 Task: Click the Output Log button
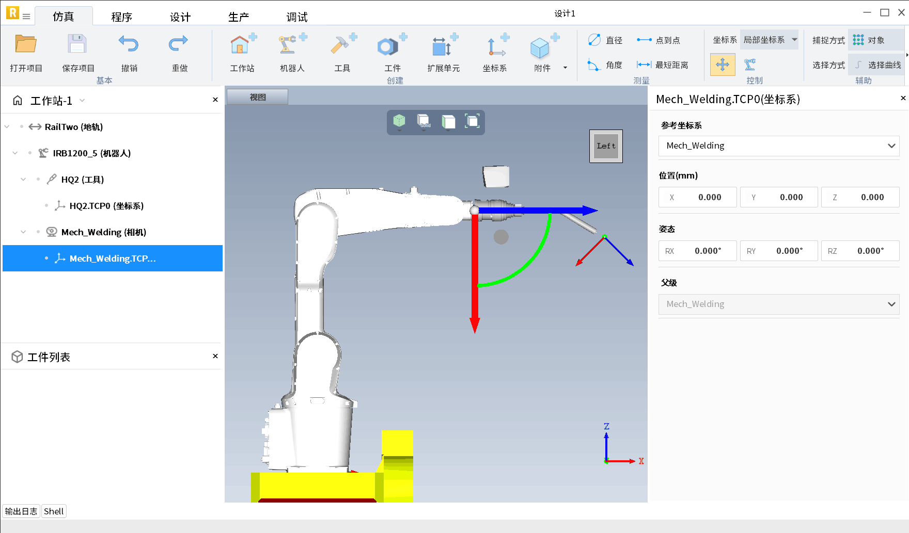pyautogui.click(x=21, y=511)
